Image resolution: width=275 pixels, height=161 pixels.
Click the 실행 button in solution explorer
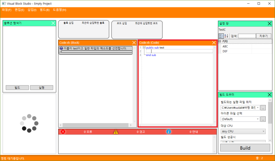[x=41, y=88]
